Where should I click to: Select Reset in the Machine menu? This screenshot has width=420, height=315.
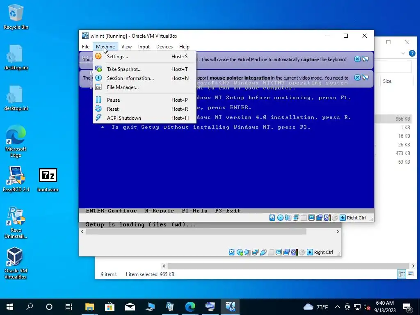(144, 109)
